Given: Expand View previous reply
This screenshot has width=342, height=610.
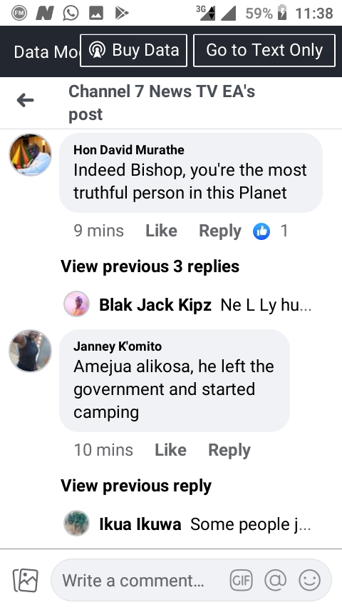Looking at the screenshot, I should 136,486.
